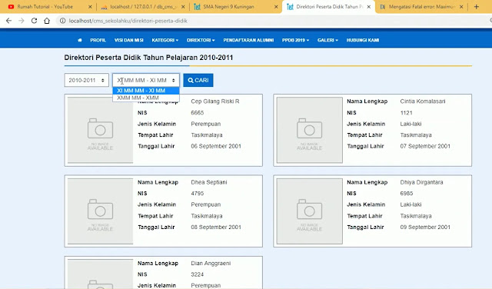Click Tasikmalaya in Cintia Komalasari's card
The height and width of the screenshot is (289, 492).
click(x=416, y=135)
